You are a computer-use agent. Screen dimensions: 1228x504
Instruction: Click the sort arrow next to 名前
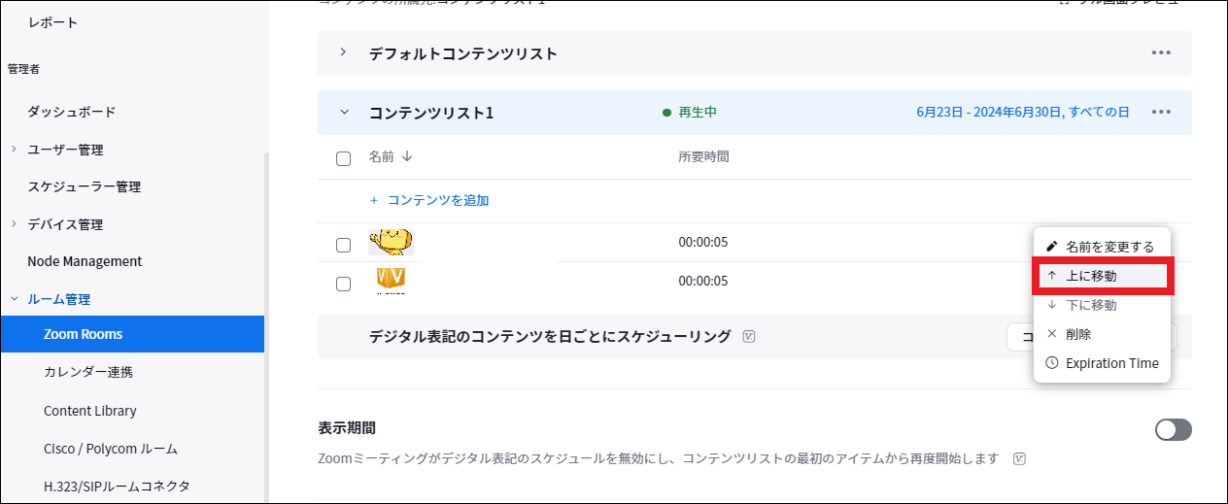click(x=407, y=156)
